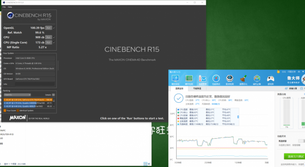Open cleanup optimization broom icon

(x=243, y=78)
